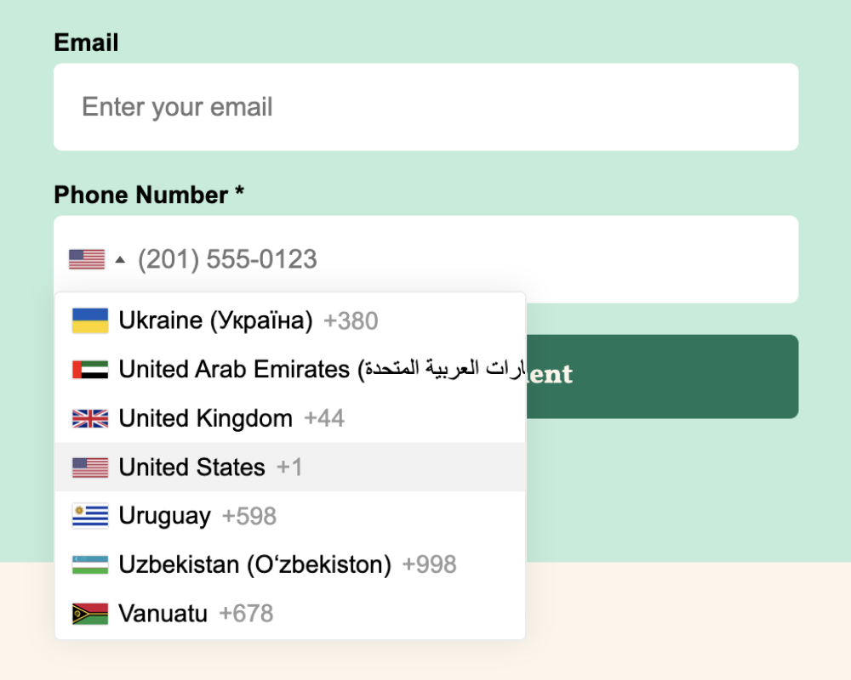Focus the "Enter your email" field
Viewport: 851px width, 680px height.
(x=425, y=107)
